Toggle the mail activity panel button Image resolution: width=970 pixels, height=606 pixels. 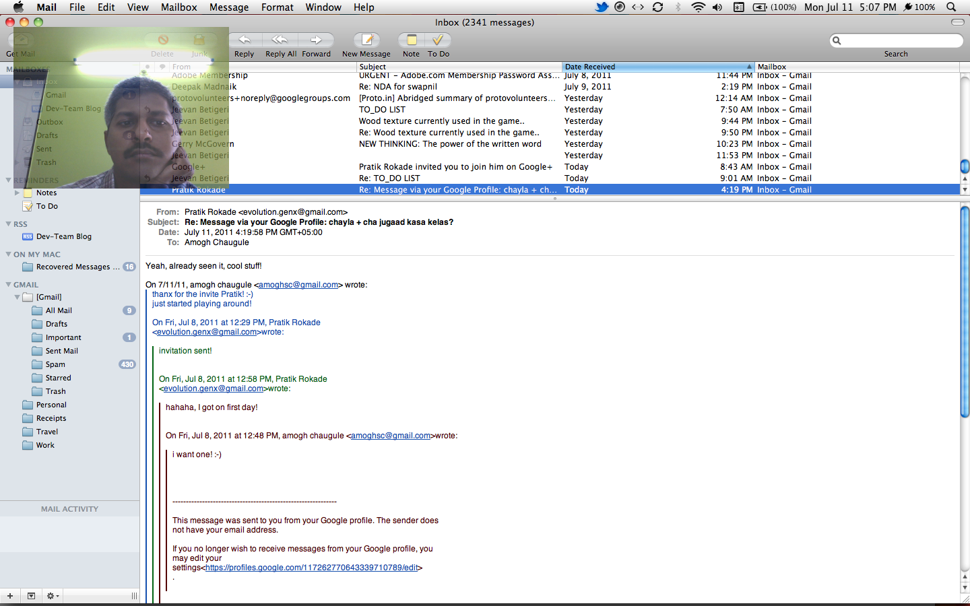pos(31,596)
